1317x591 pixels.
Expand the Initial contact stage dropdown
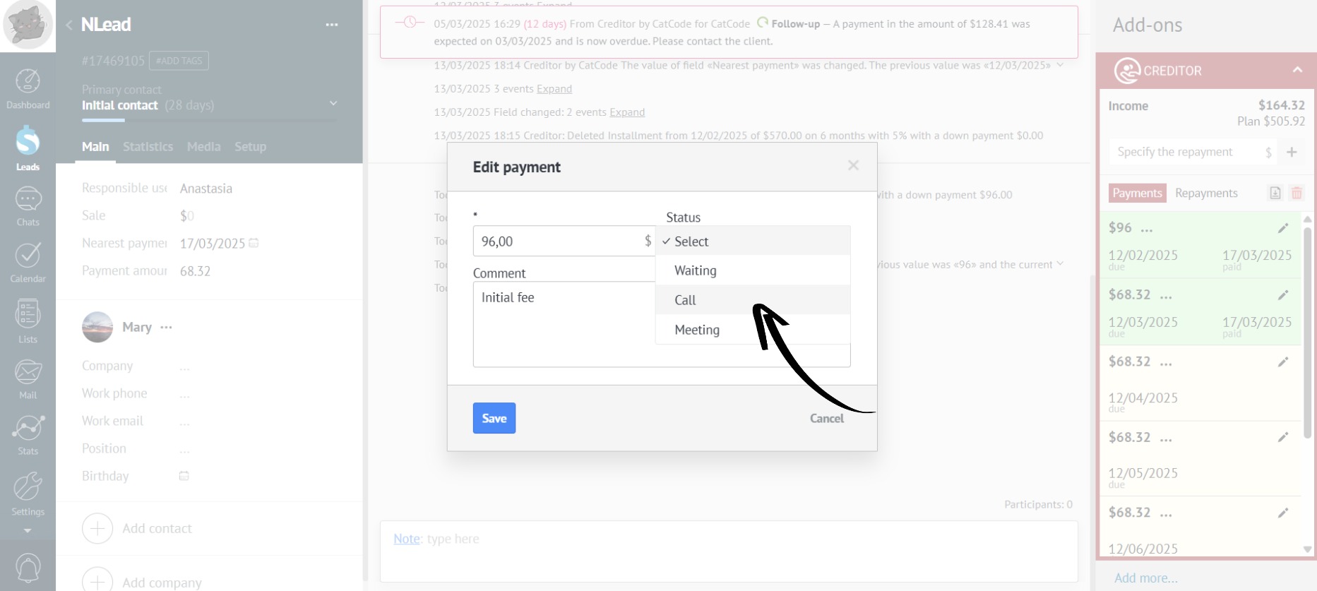pos(333,104)
